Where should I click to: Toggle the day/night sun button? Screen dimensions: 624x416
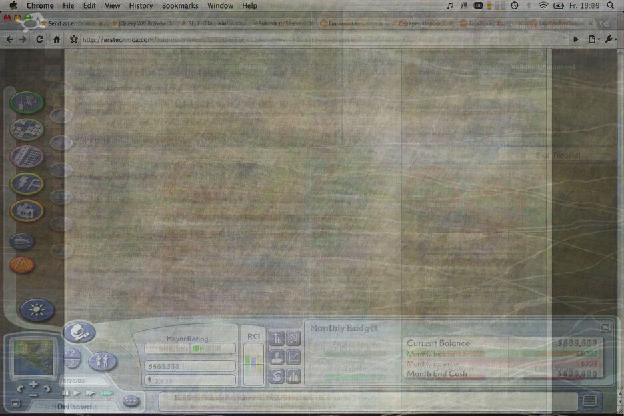[x=37, y=310]
